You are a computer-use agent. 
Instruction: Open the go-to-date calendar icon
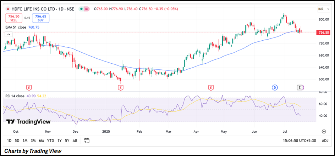(86, 141)
